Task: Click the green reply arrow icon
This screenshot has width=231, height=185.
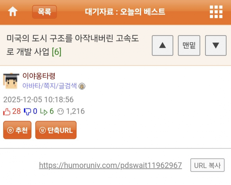Action: pyautogui.click(x=44, y=112)
